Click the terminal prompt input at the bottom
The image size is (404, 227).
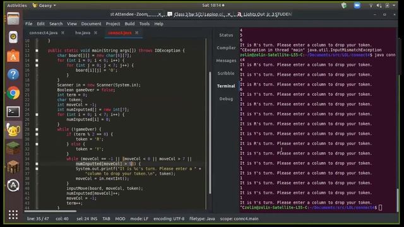[381, 207]
